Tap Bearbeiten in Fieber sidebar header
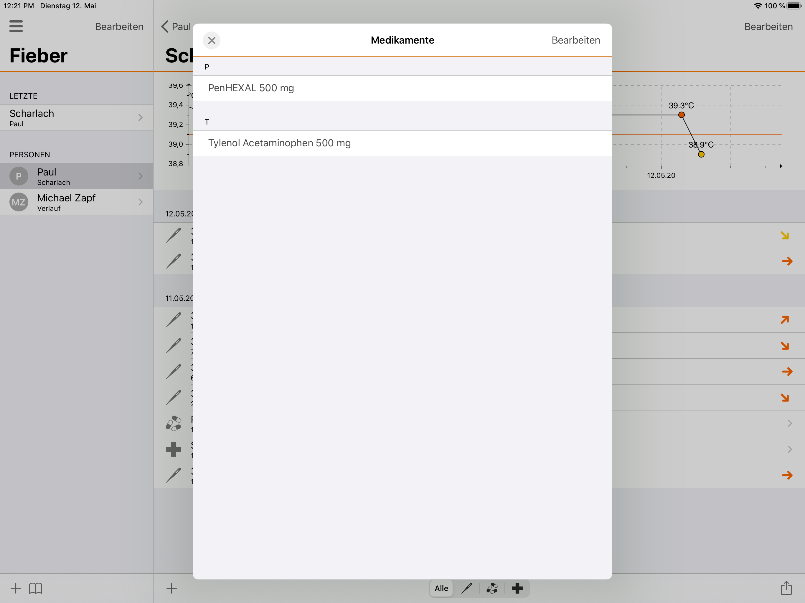Screen dimensions: 805x603 point(119,26)
